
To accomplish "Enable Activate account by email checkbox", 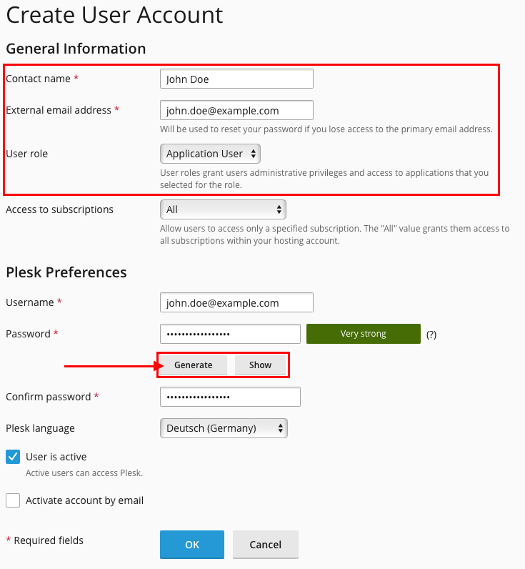I will pos(13,500).
